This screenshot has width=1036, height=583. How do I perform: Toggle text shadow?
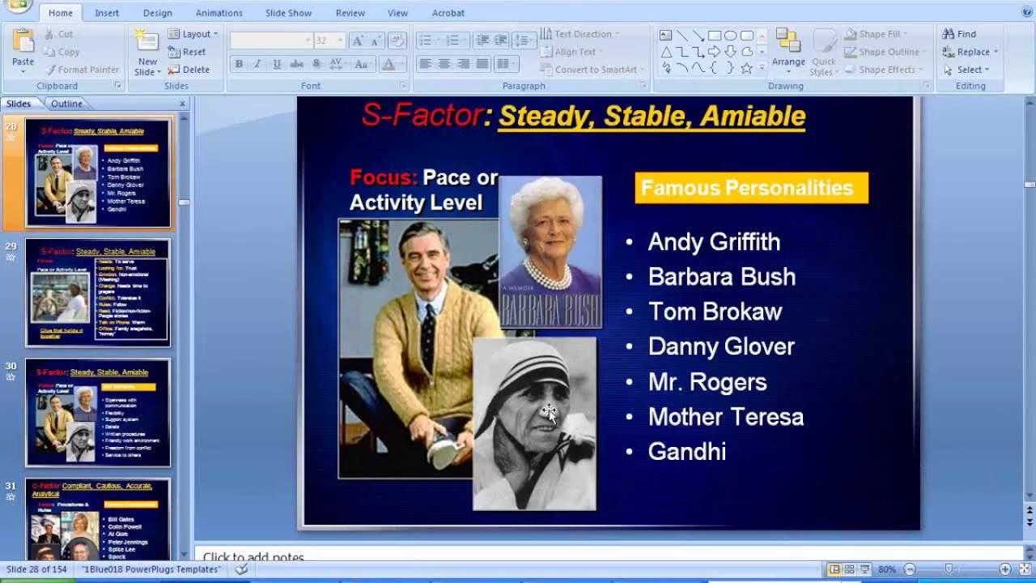click(x=316, y=64)
